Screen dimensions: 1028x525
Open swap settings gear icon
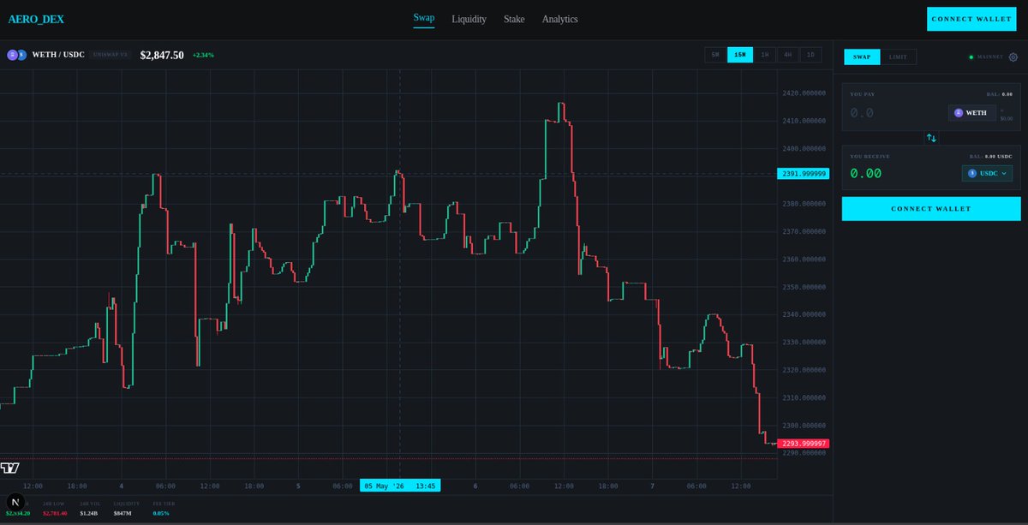pyautogui.click(x=1013, y=57)
